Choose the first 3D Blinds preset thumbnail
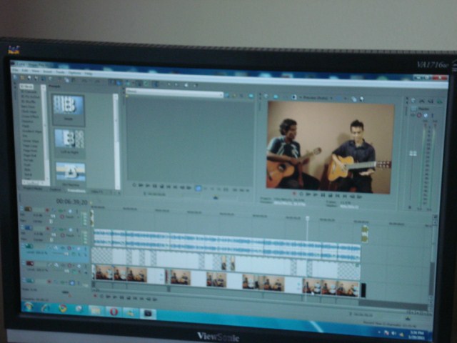This screenshot has width=457, height=343. coord(69,110)
